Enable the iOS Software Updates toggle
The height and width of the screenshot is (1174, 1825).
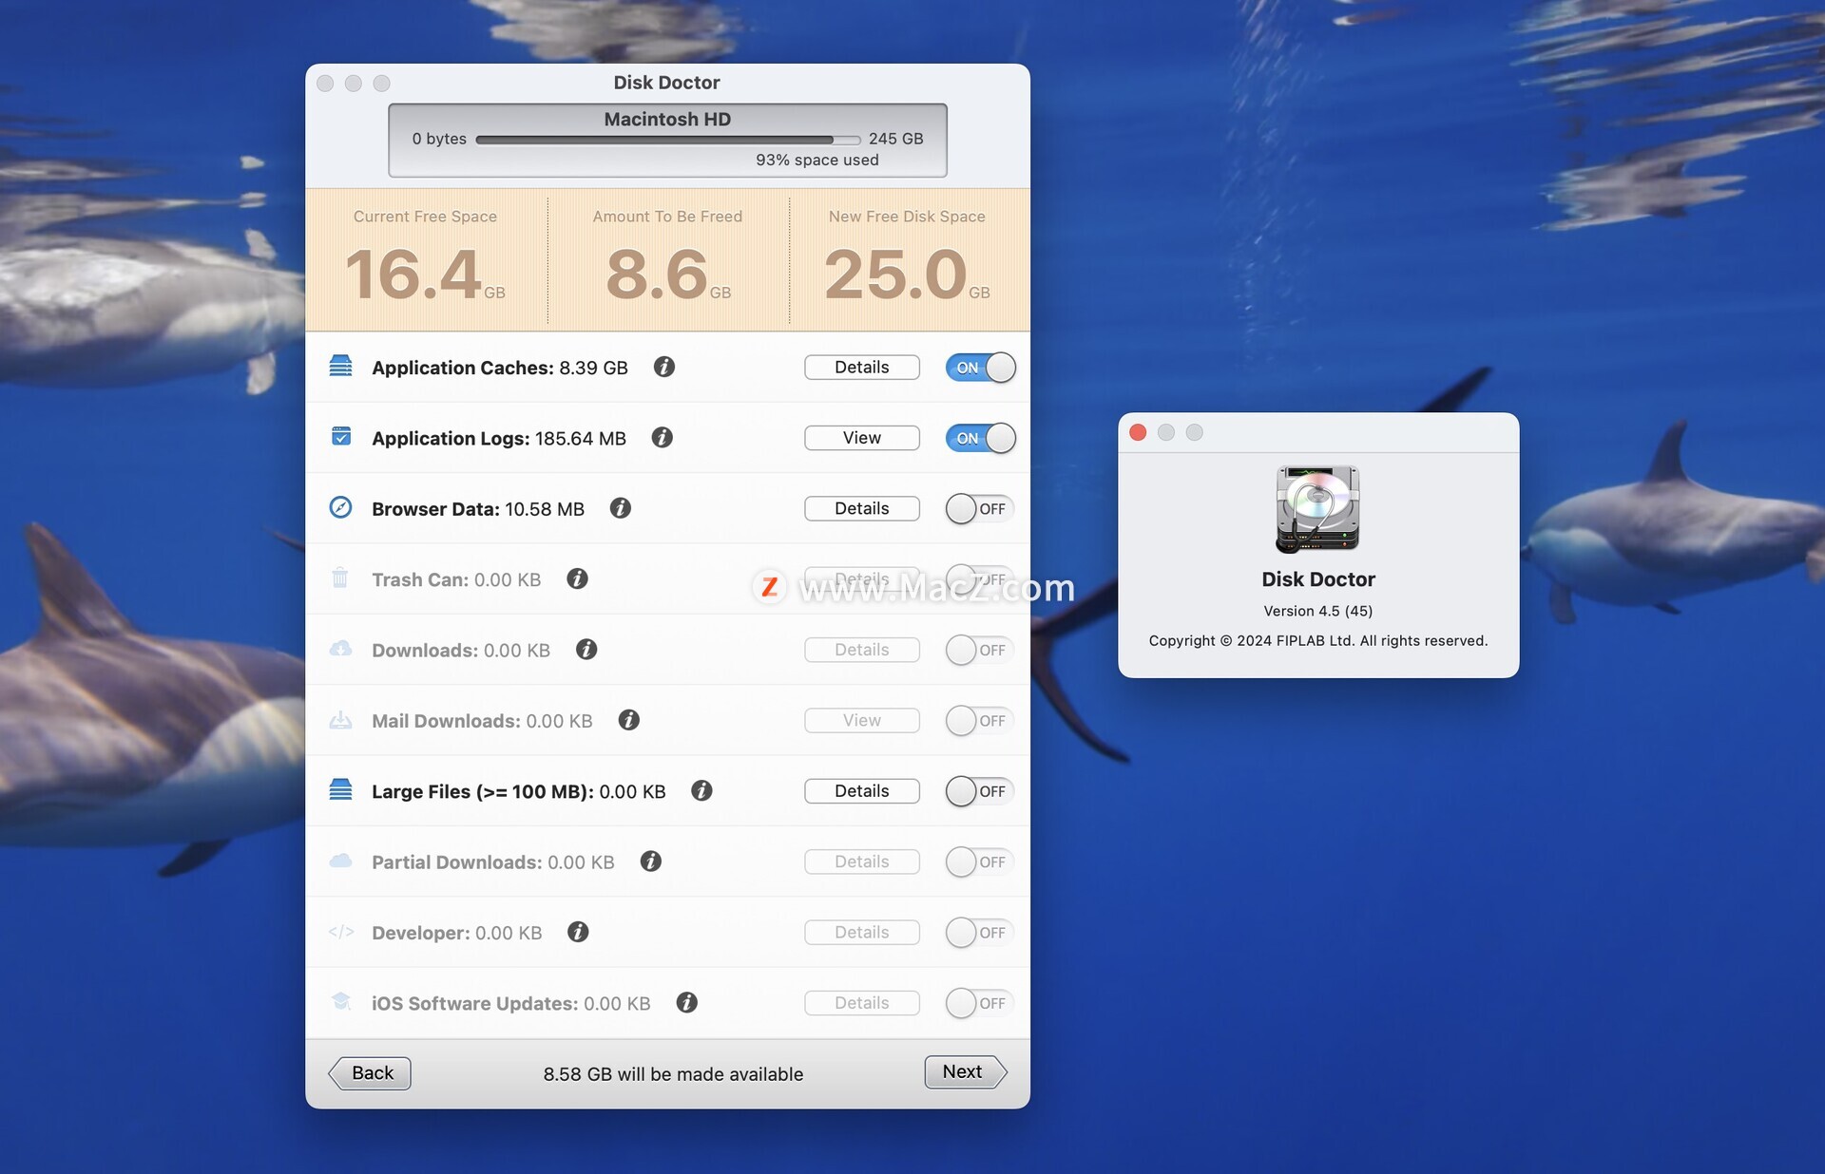pos(980,1003)
